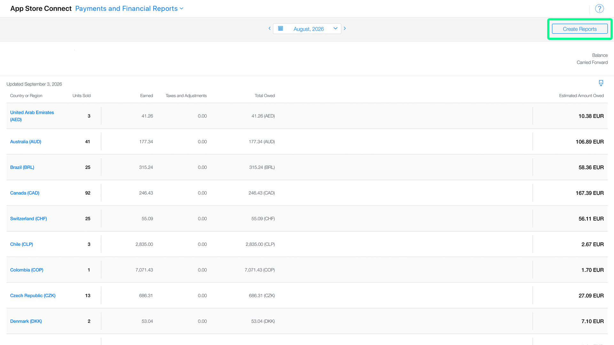
Task: Open Canada (CAD) details
Action: [x=25, y=193]
